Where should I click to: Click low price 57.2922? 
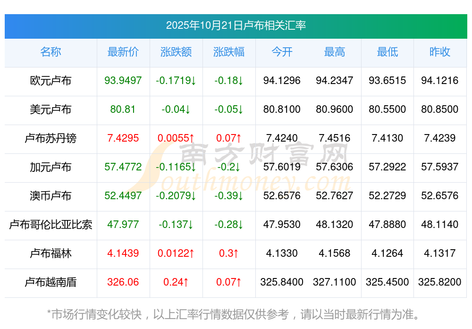(x=387, y=167)
